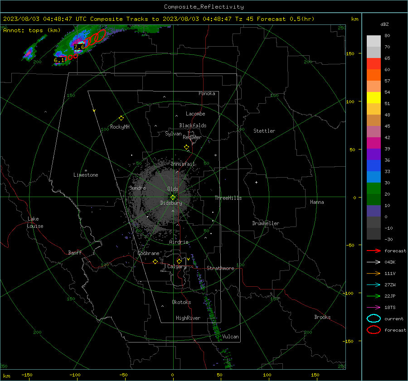Click the cyan 'current' ellipse legend icon
Viewport: 408px width, 381px height.
pos(374,318)
